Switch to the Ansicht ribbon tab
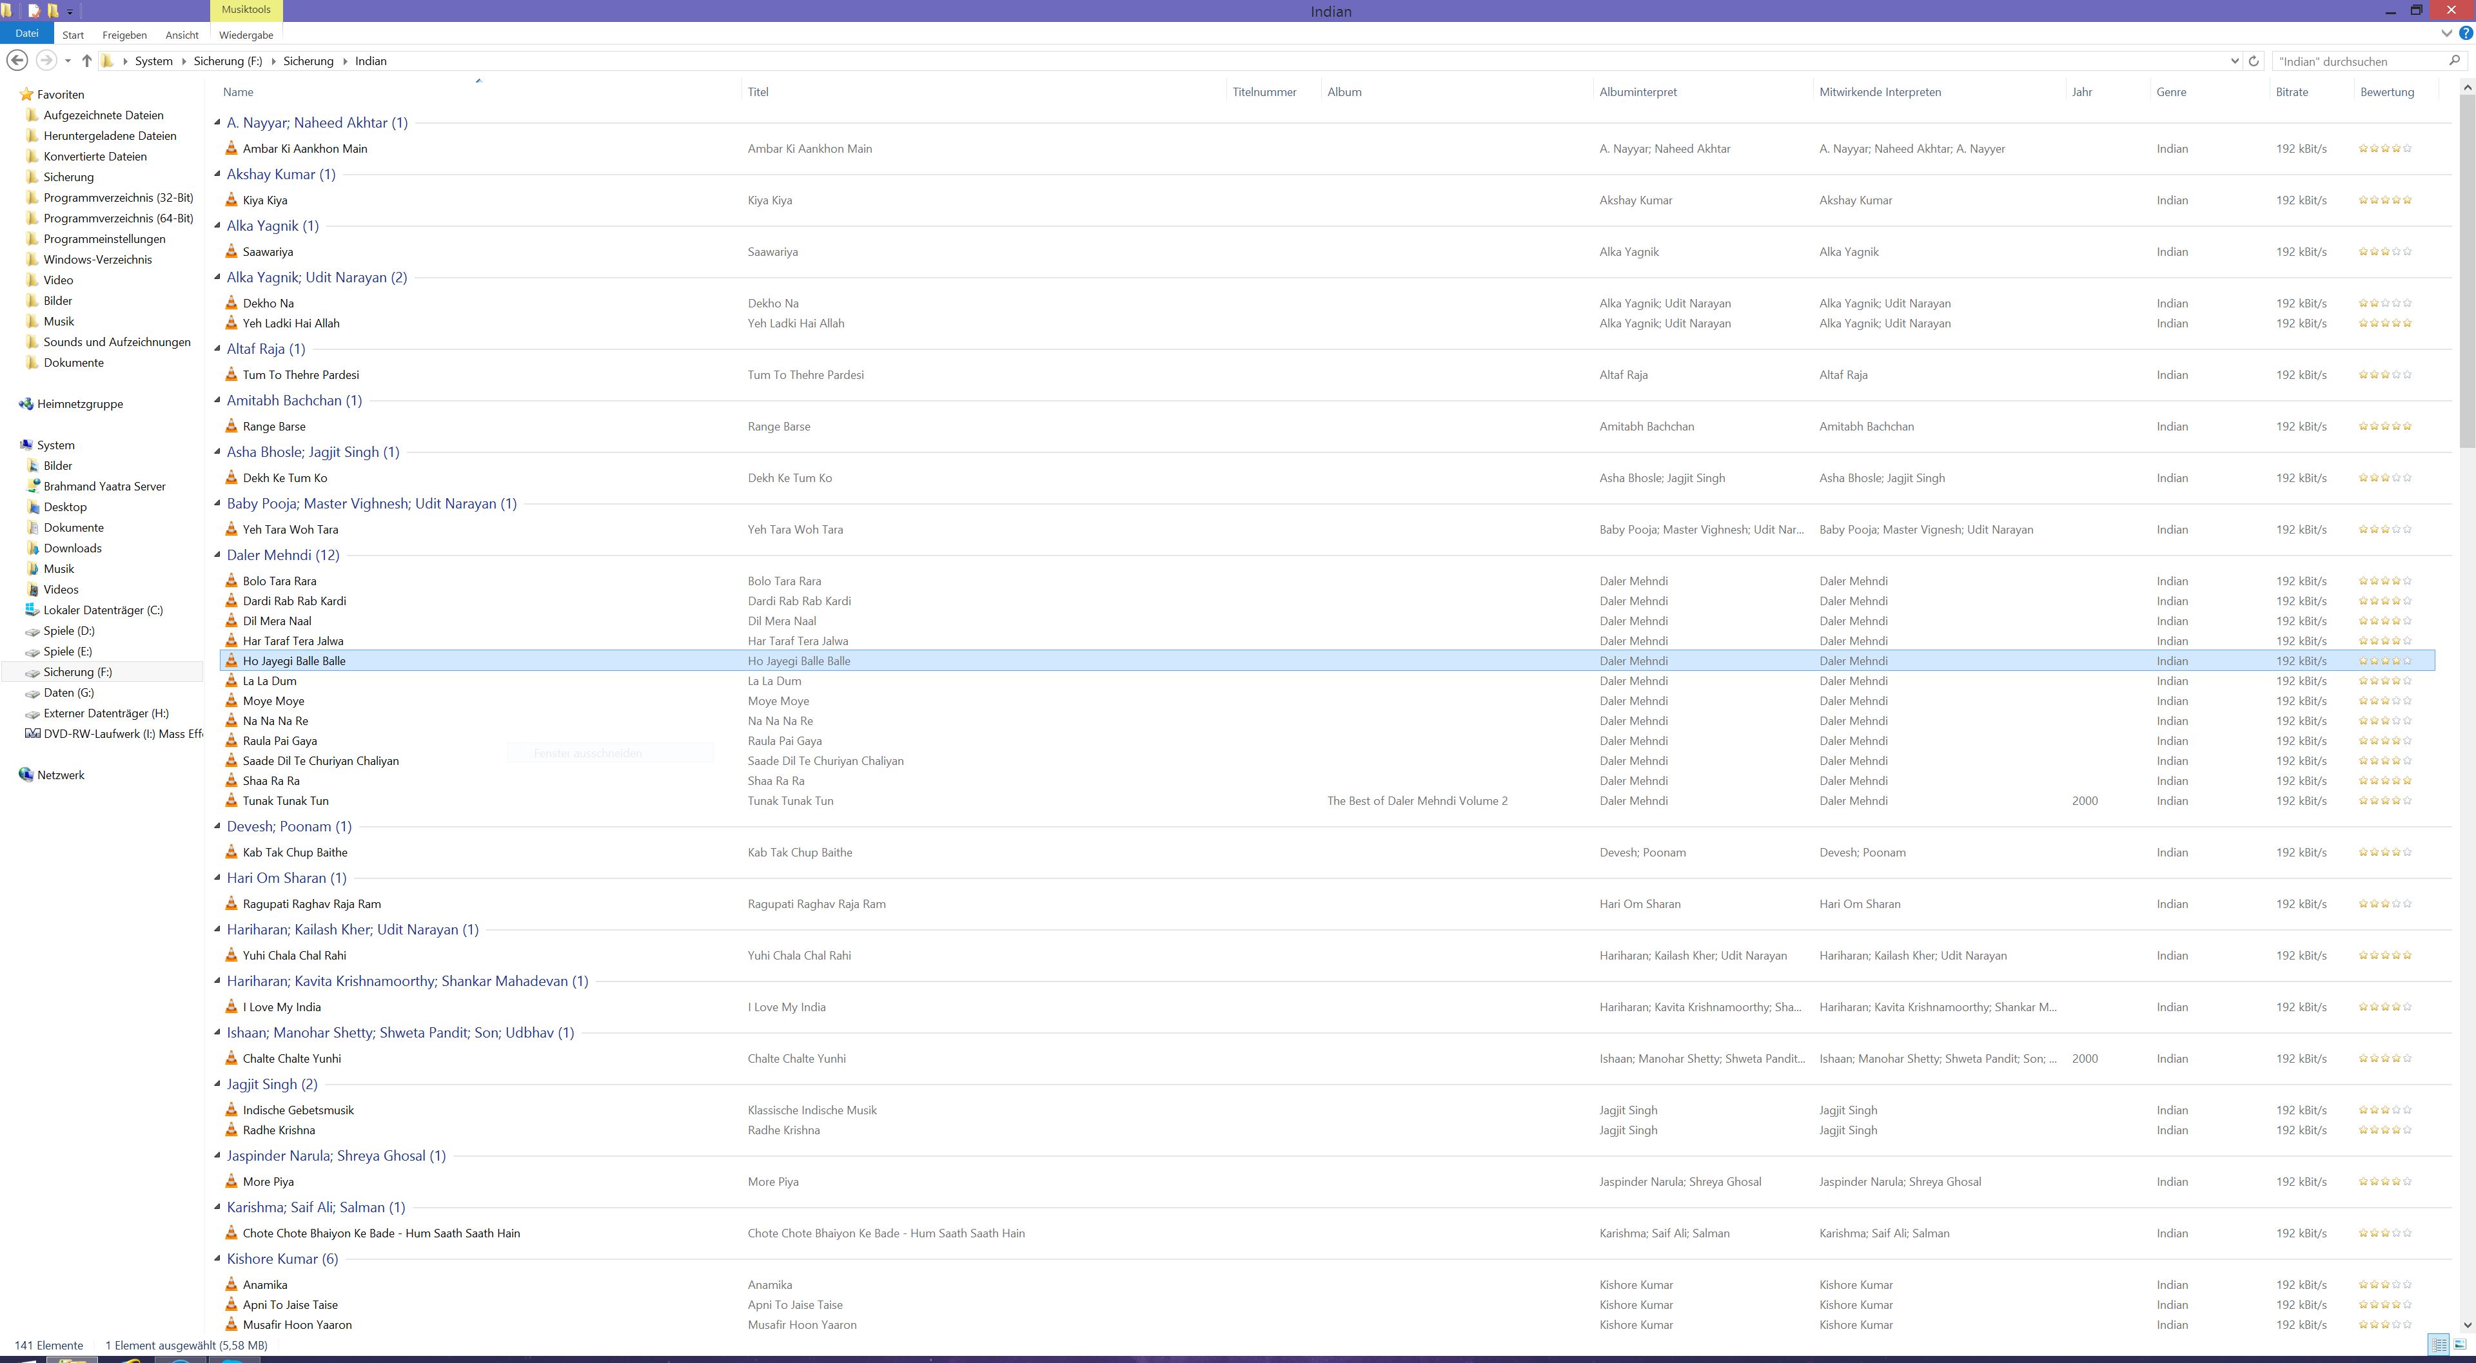Screen dimensions: 2476x1363 coord(182,35)
